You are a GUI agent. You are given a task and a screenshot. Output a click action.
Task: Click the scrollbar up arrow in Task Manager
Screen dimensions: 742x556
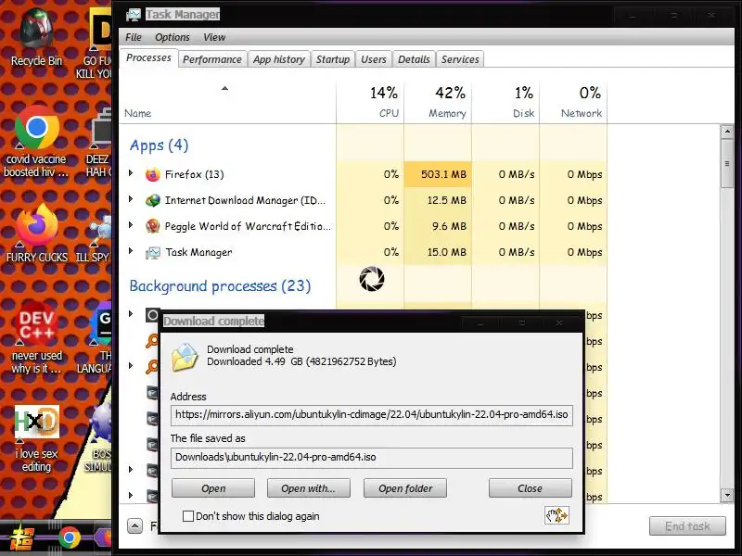click(727, 132)
